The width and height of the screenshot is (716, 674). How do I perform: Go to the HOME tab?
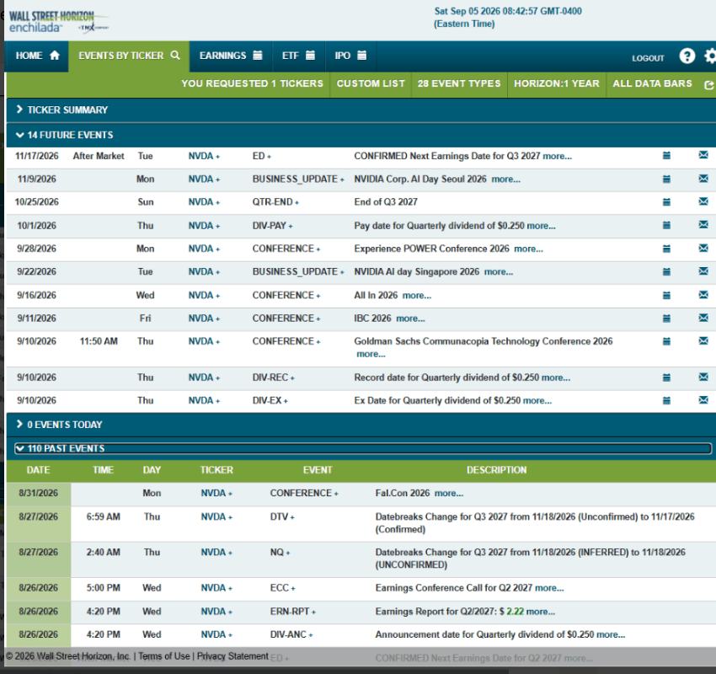[x=37, y=56]
